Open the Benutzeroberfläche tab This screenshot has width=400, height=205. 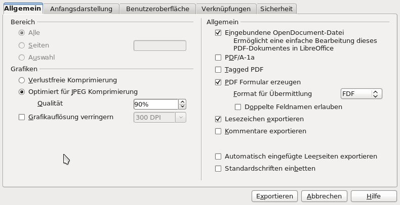pos(157,9)
